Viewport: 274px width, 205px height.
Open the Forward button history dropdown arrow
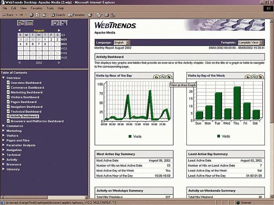click(26, 15)
